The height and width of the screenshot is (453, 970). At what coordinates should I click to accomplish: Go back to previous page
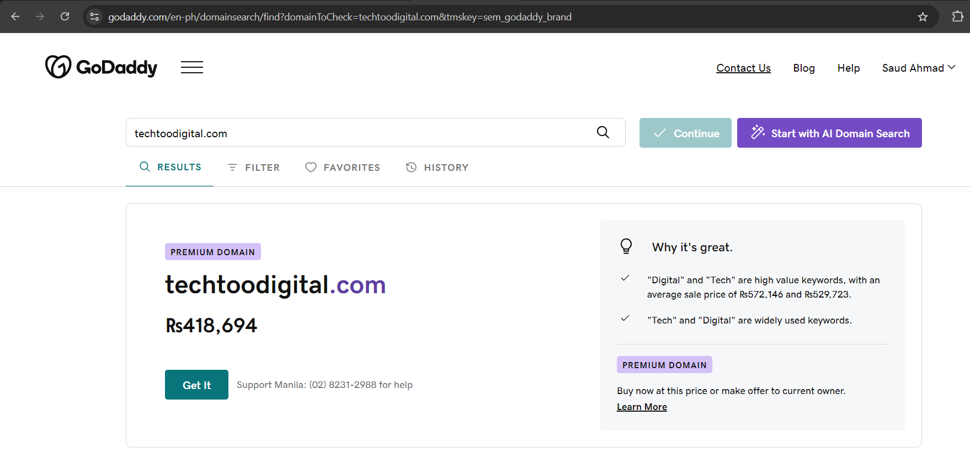(x=15, y=17)
